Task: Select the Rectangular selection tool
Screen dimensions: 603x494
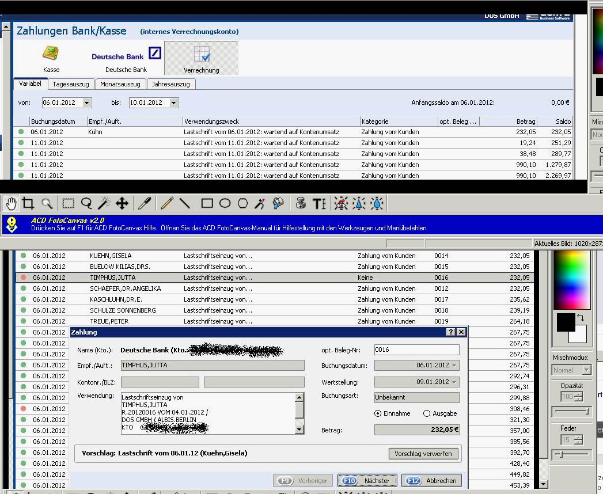Action: (69, 203)
